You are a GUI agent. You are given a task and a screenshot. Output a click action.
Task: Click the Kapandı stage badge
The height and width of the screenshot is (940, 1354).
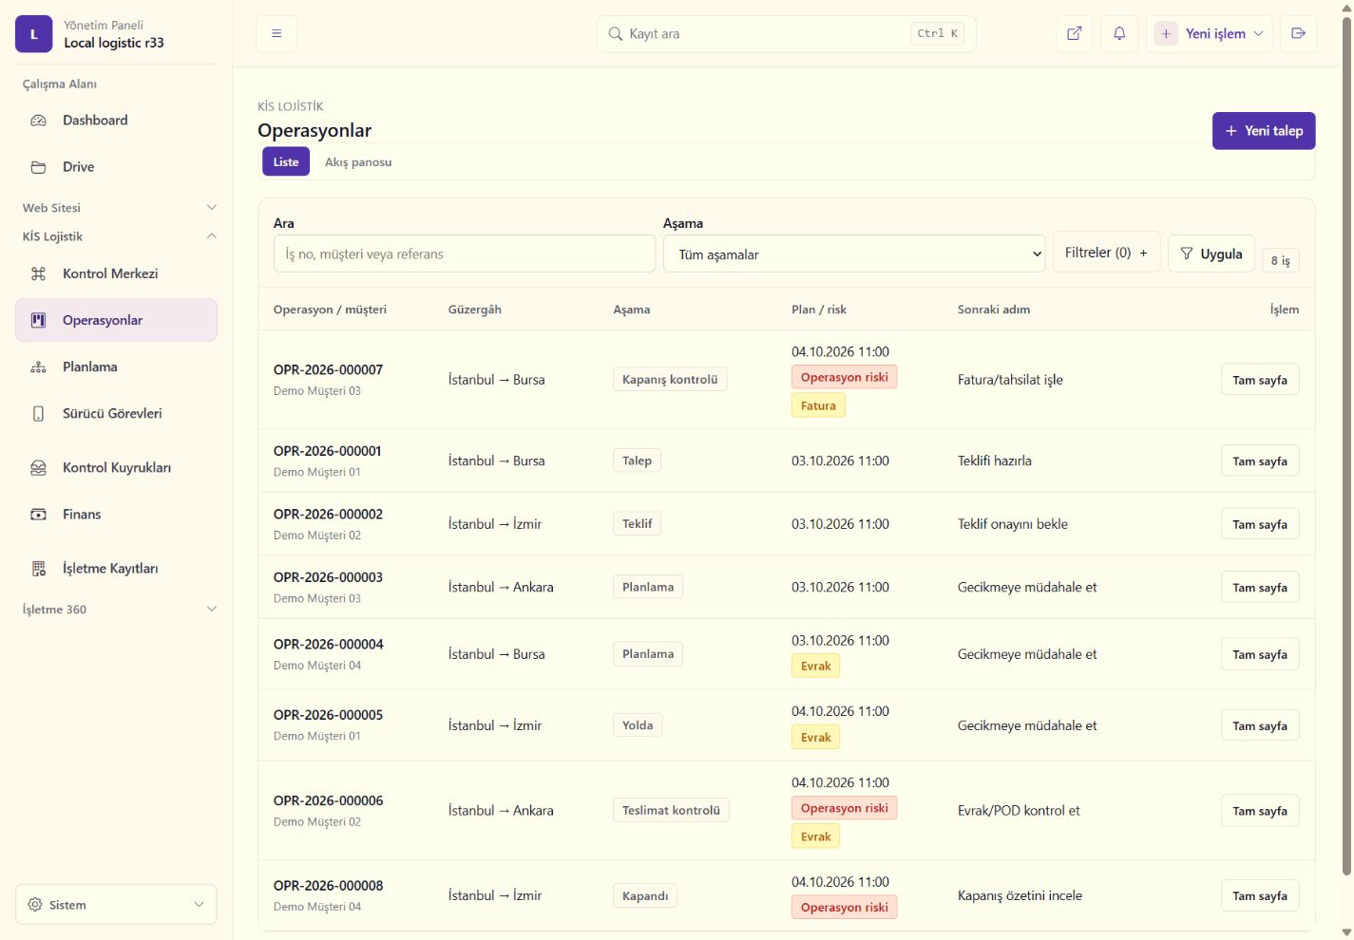(x=645, y=895)
